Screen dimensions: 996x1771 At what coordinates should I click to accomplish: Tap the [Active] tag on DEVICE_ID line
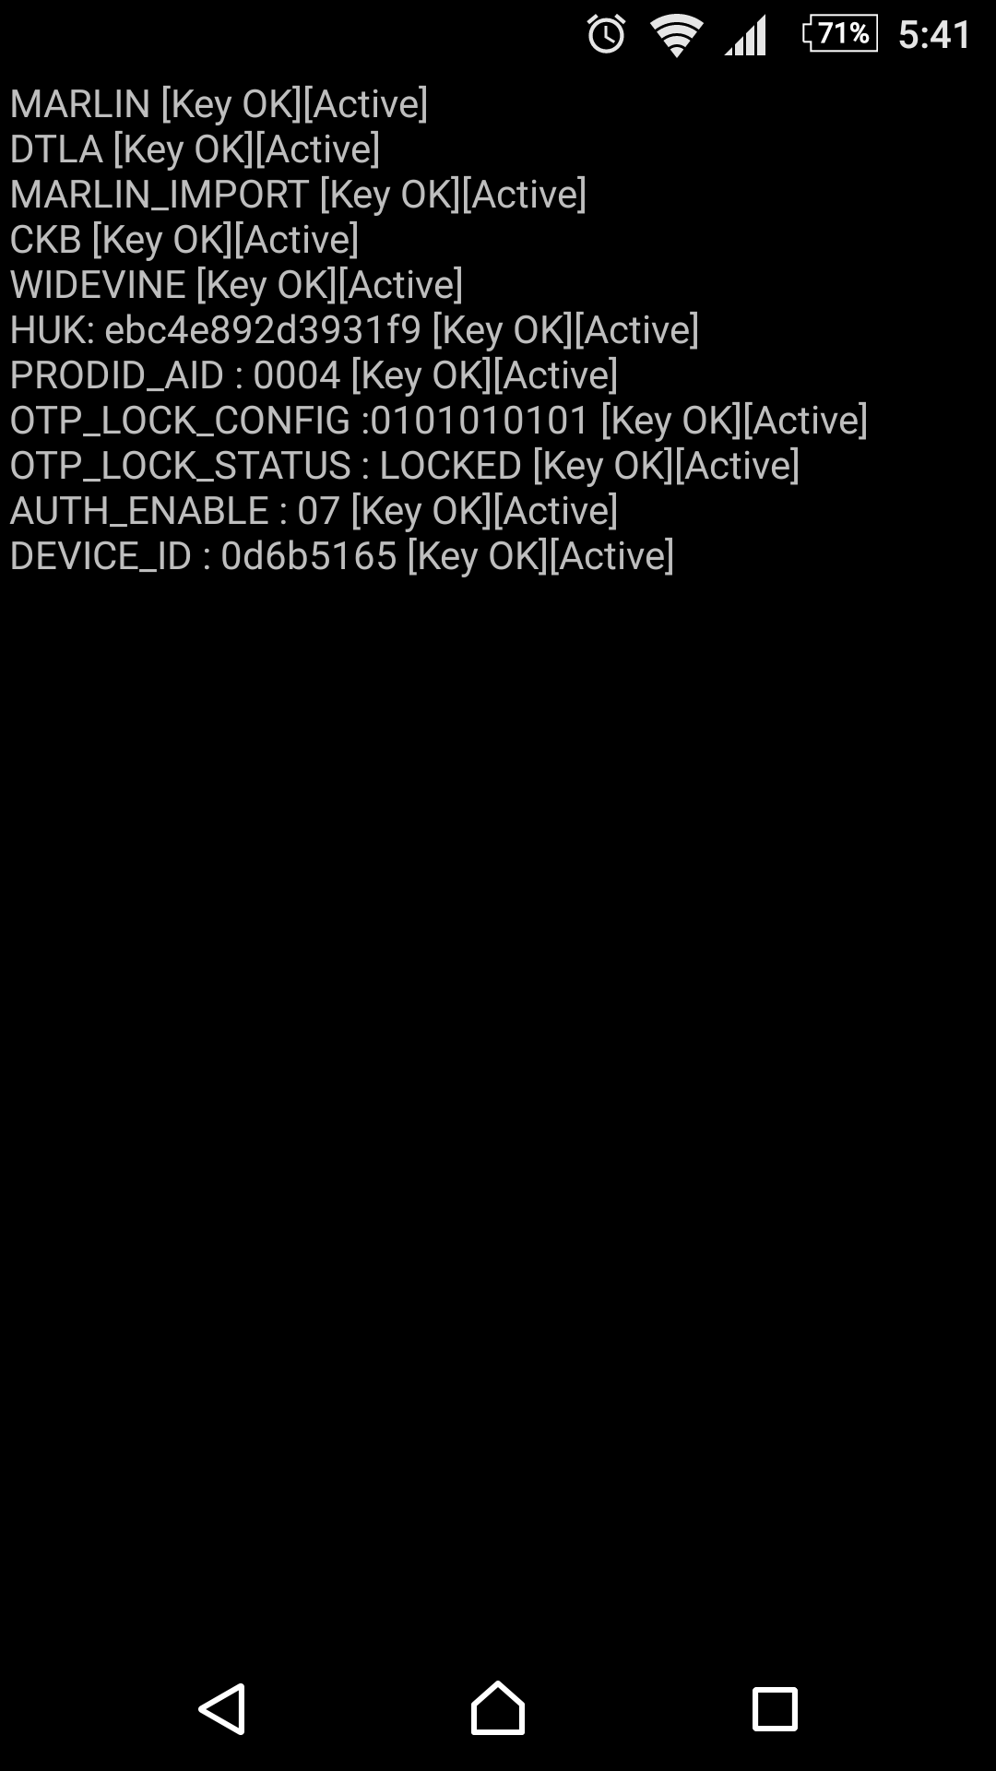[612, 556]
